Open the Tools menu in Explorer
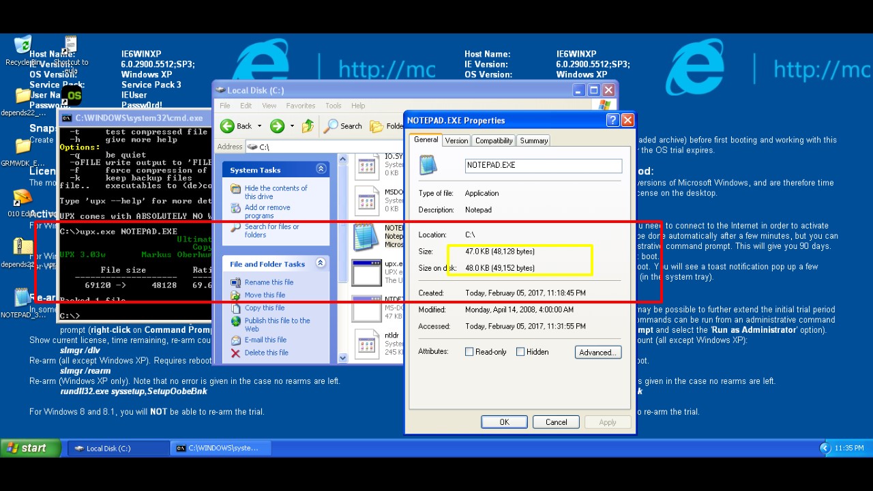The height and width of the screenshot is (491, 873). 334,106
